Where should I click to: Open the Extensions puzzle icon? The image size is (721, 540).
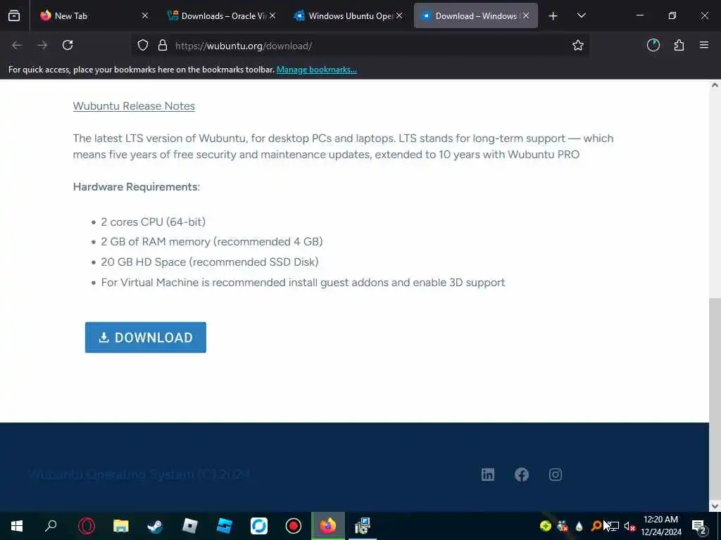(679, 45)
